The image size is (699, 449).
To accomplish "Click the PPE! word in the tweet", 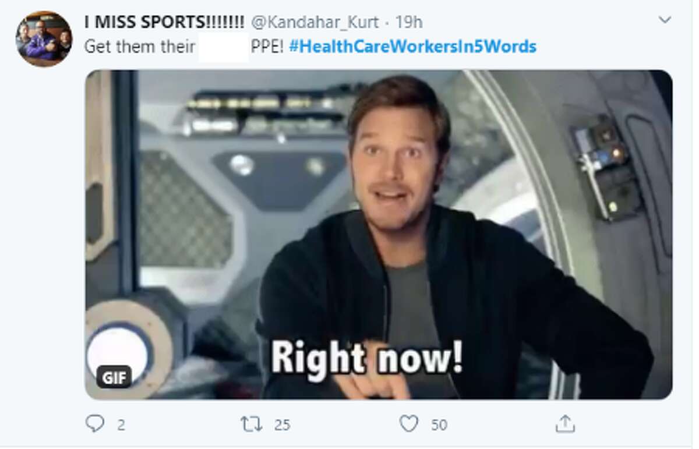I will [267, 47].
